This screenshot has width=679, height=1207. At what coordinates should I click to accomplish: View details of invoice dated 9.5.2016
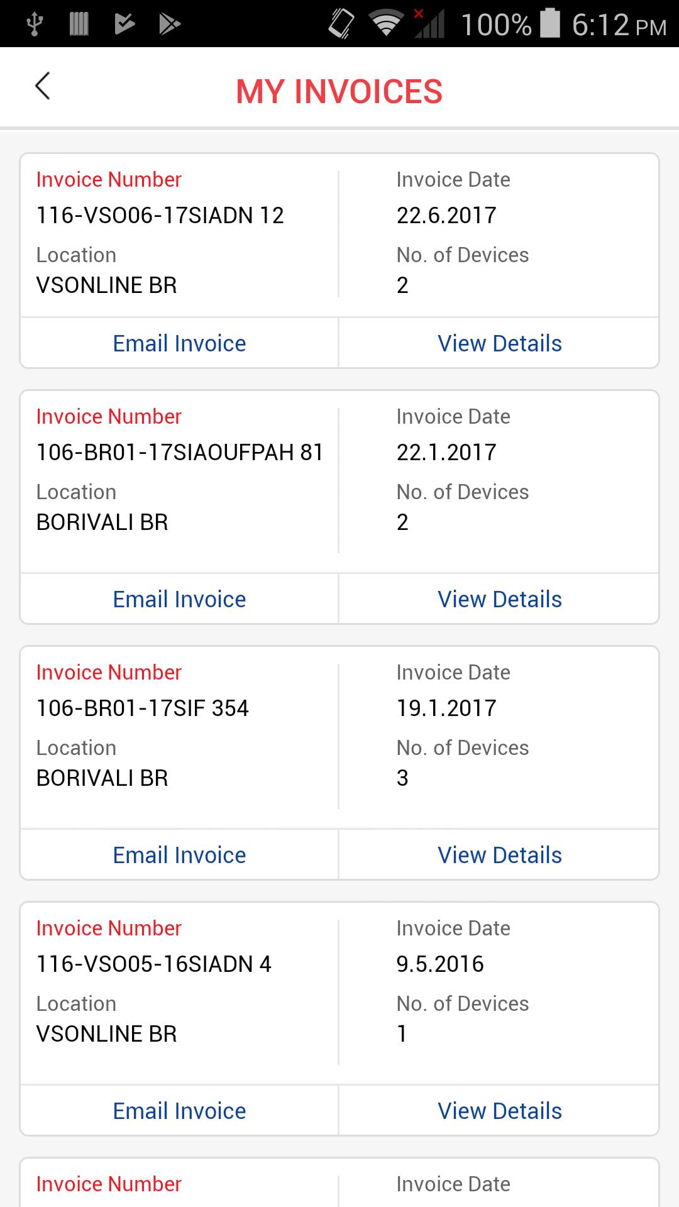click(x=499, y=1111)
